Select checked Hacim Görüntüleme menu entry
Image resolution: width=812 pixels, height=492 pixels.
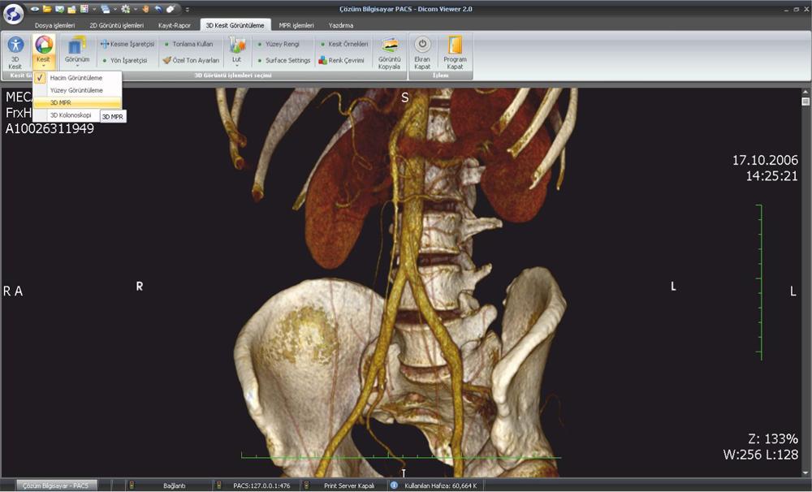[x=77, y=78]
